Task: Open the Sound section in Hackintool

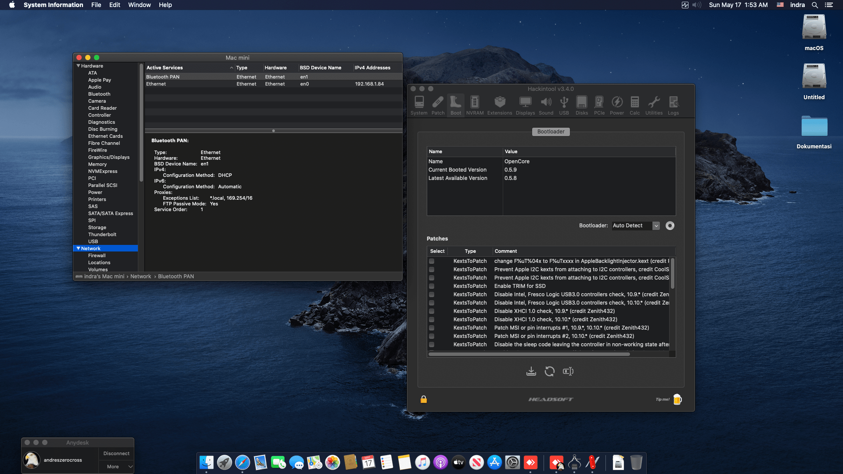Action: pyautogui.click(x=546, y=106)
